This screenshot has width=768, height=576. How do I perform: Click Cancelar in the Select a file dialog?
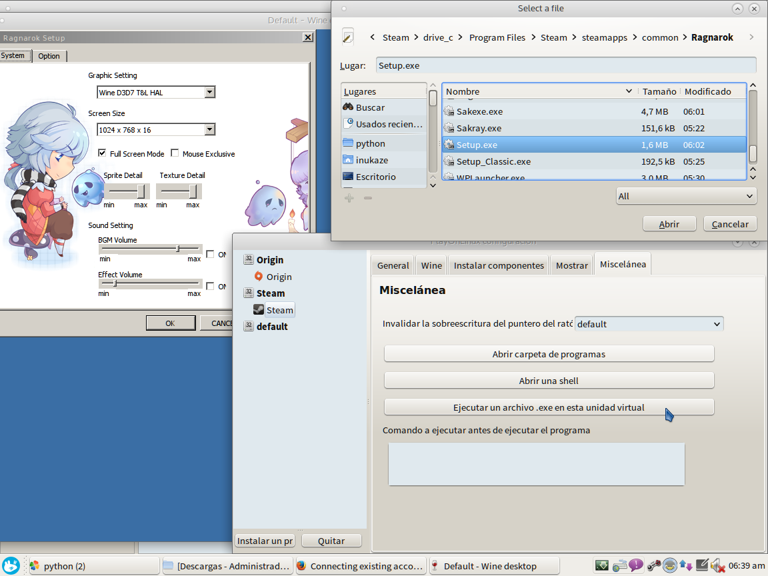[x=730, y=224]
